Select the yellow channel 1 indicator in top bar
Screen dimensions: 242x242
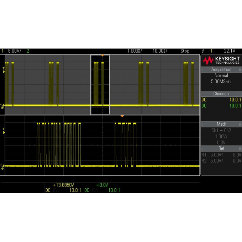click(x=2, y=51)
